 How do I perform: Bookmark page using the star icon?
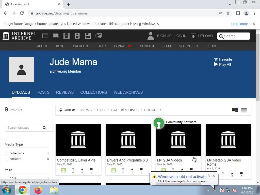[228, 13]
